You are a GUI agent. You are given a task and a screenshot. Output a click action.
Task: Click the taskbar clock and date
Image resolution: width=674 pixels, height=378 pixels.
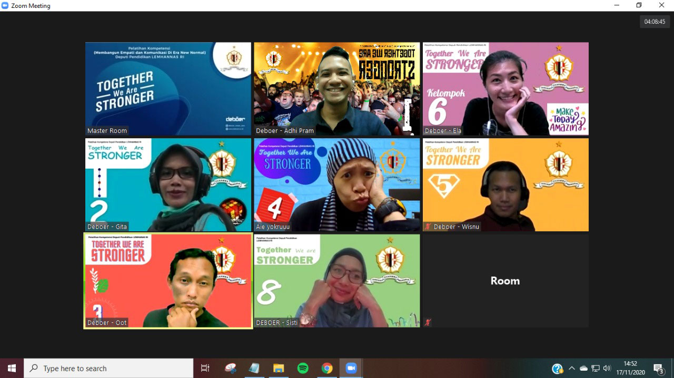point(630,368)
